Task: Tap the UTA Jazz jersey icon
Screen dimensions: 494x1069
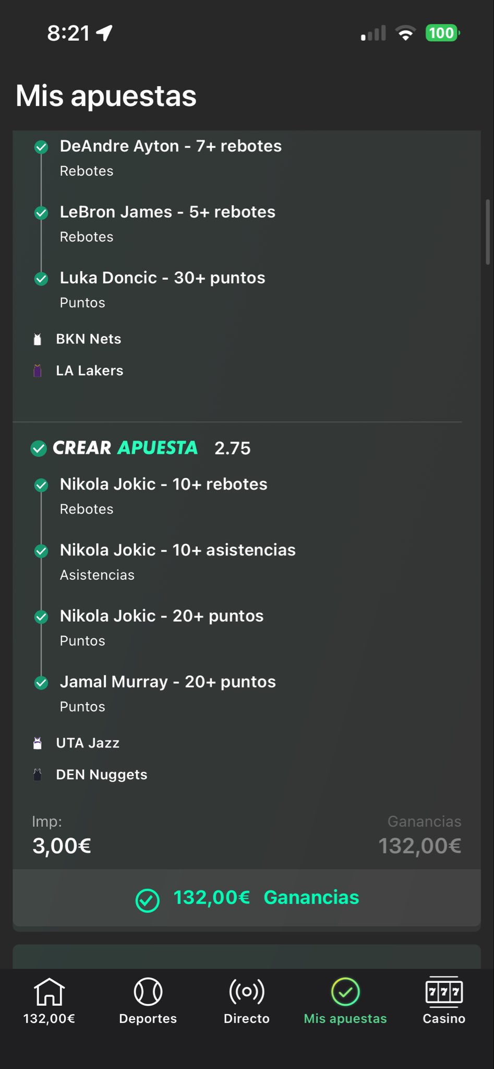Action: pyautogui.click(x=38, y=743)
